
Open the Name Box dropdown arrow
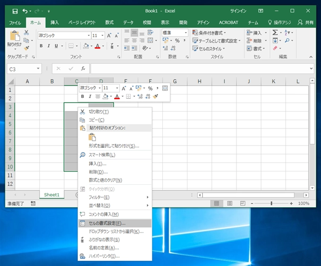tap(38, 69)
